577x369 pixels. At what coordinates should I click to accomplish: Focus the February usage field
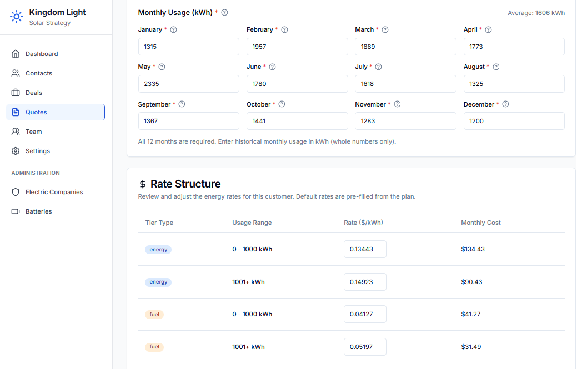[297, 47]
